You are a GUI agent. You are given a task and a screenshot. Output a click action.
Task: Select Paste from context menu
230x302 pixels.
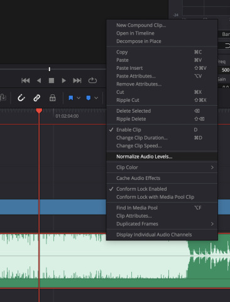point(162,60)
